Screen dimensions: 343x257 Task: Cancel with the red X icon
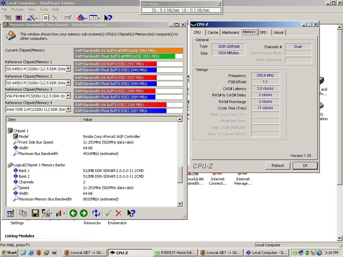coord(118,213)
